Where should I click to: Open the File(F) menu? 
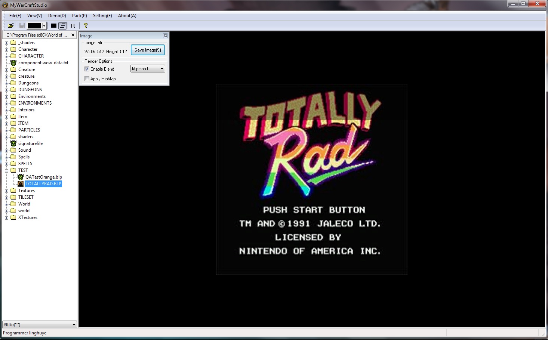tap(15, 16)
